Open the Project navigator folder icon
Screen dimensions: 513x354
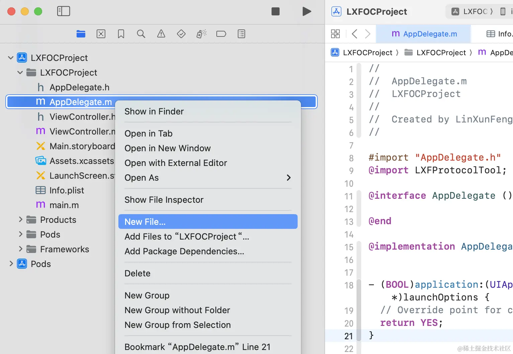coord(81,34)
